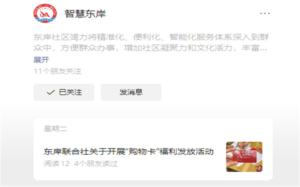Toggle the 已关注 follow status button
This screenshot has height=187, width=300.
[x=64, y=92]
